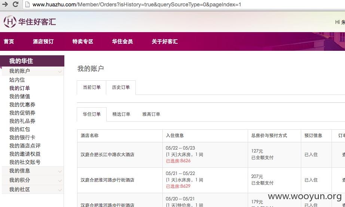Click hotel name 汉庭合肥长江中路农大酒店
The image size is (345, 207).
pyautogui.click(x=107, y=155)
